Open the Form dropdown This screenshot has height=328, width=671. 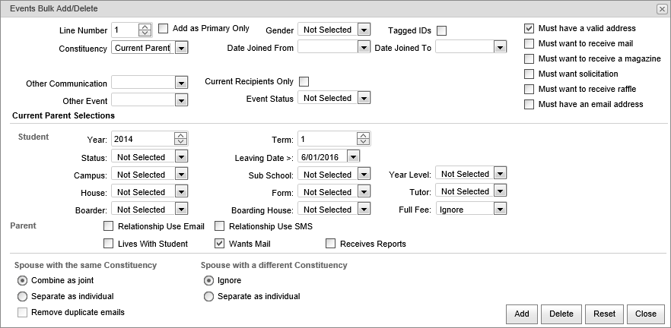tap(364, 192)
